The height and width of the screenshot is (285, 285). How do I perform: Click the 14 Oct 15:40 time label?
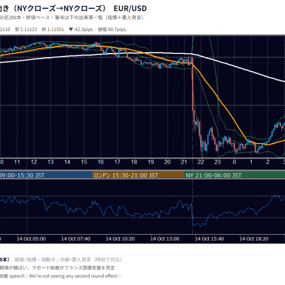(210, 238)
